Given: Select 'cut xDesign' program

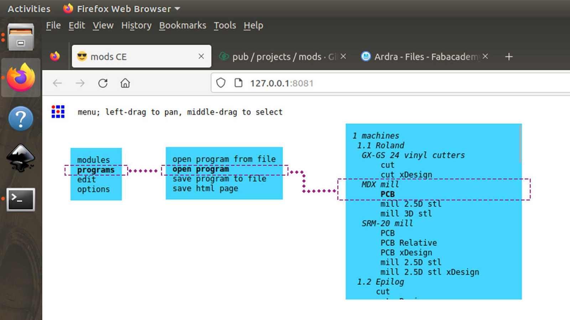Looking at the screenshot, I should 406,175.
